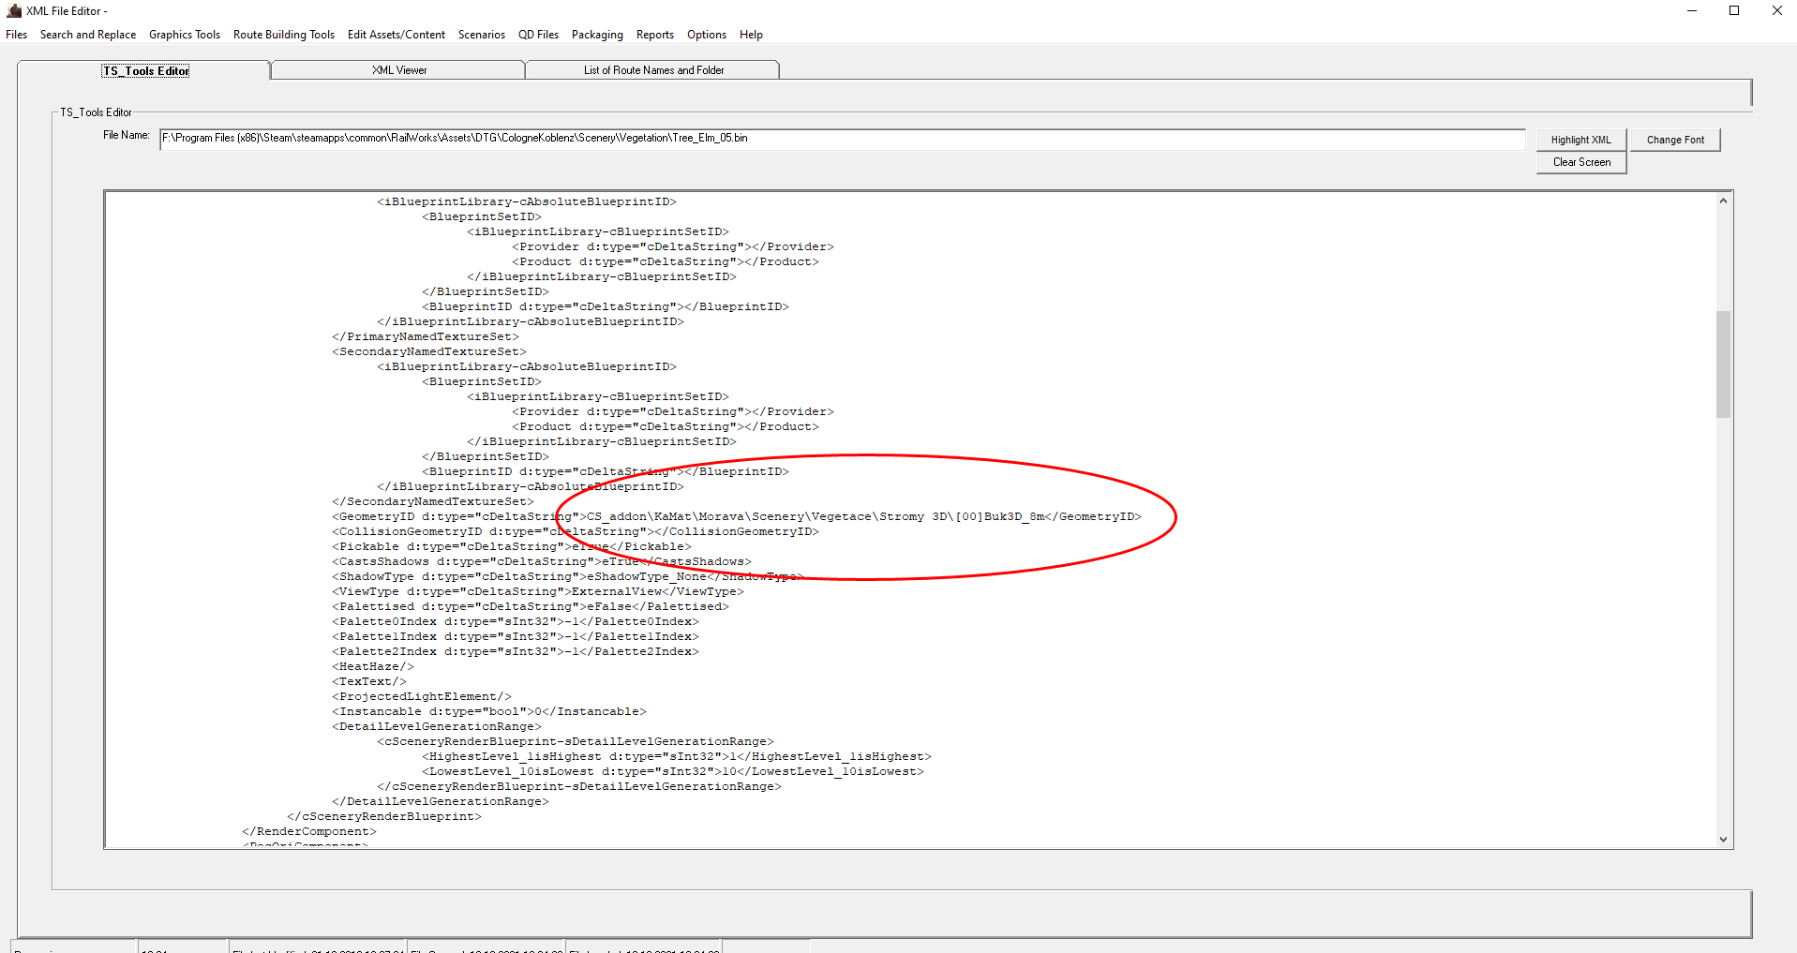The height and width of the screenshot is (953, 1797).
Task: Click the Highlight XML button
Action: (x=1580, y=140)
